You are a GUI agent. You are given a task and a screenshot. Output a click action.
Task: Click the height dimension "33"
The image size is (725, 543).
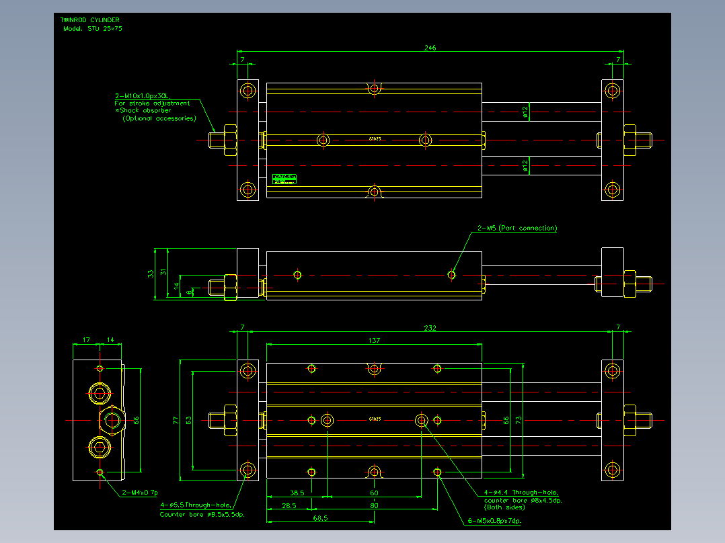151,274
